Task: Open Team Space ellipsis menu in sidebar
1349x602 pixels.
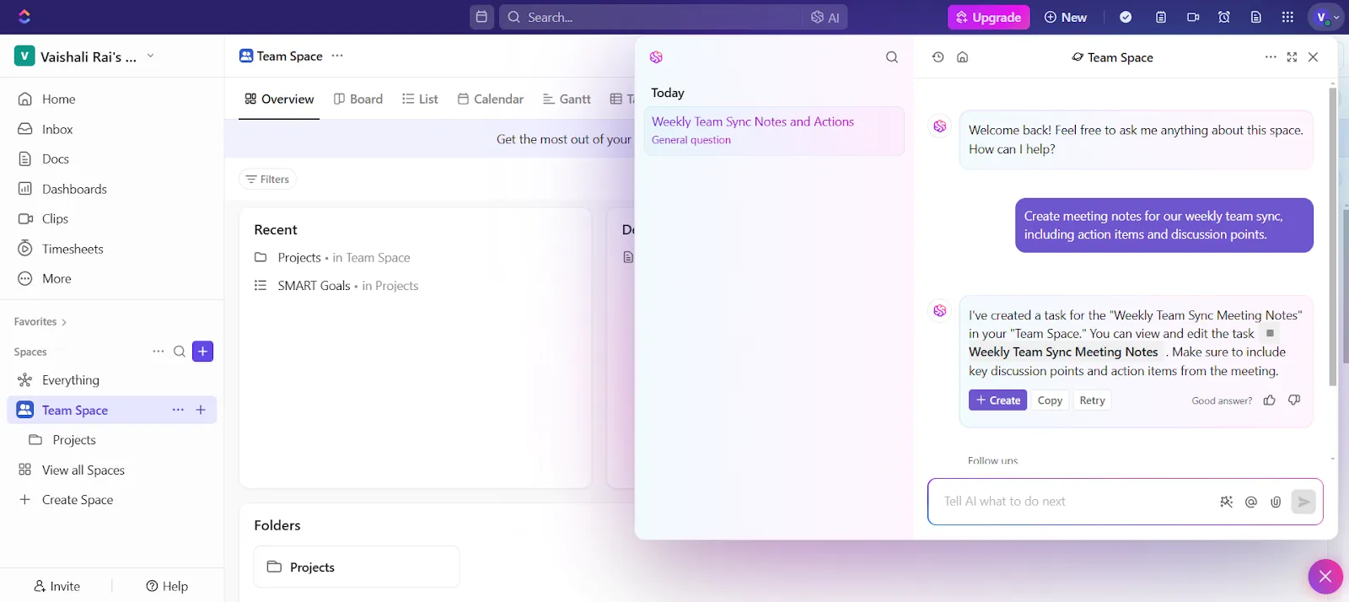Action: coord(178,410)
